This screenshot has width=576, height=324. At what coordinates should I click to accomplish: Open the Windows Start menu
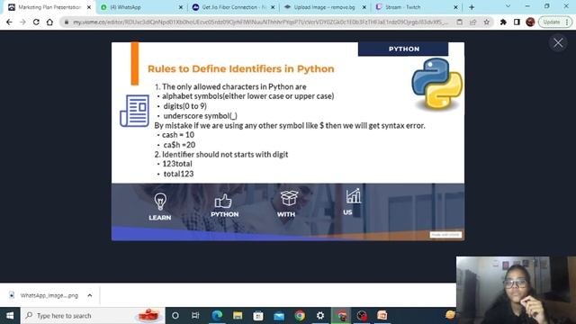10,316
